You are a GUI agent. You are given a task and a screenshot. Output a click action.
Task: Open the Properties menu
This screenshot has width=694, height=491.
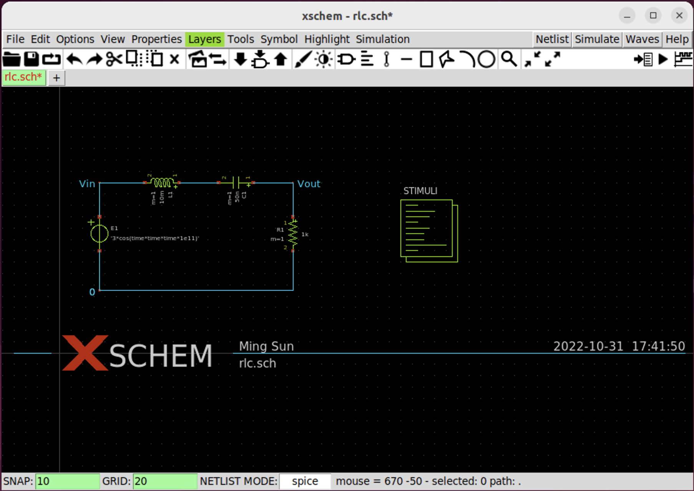pos(156,39)
